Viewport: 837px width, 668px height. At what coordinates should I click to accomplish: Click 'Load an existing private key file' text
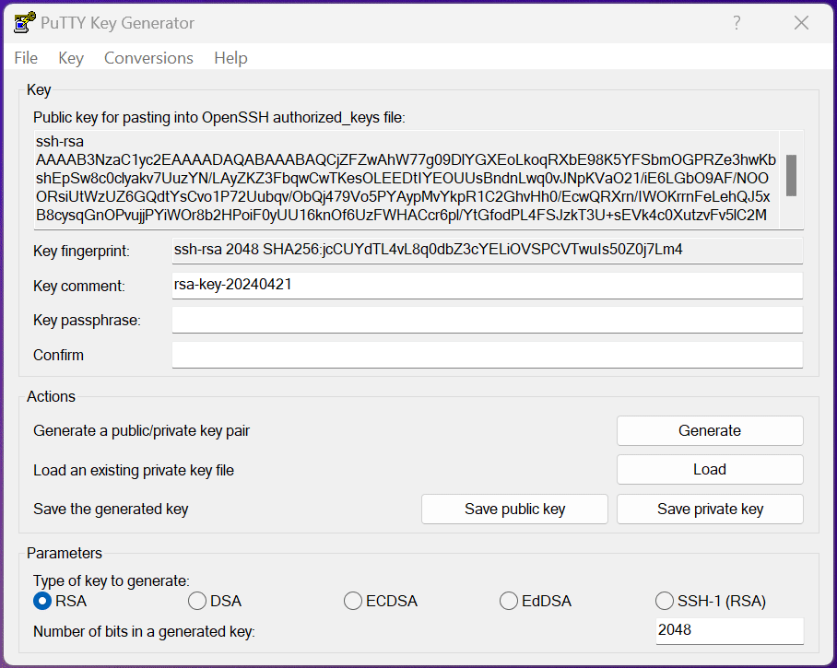pos(134,471)
